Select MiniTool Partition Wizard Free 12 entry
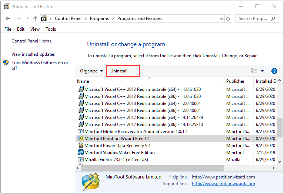Image resolution: width=284 pixels, height=194 pixels. tap(176, 139)
